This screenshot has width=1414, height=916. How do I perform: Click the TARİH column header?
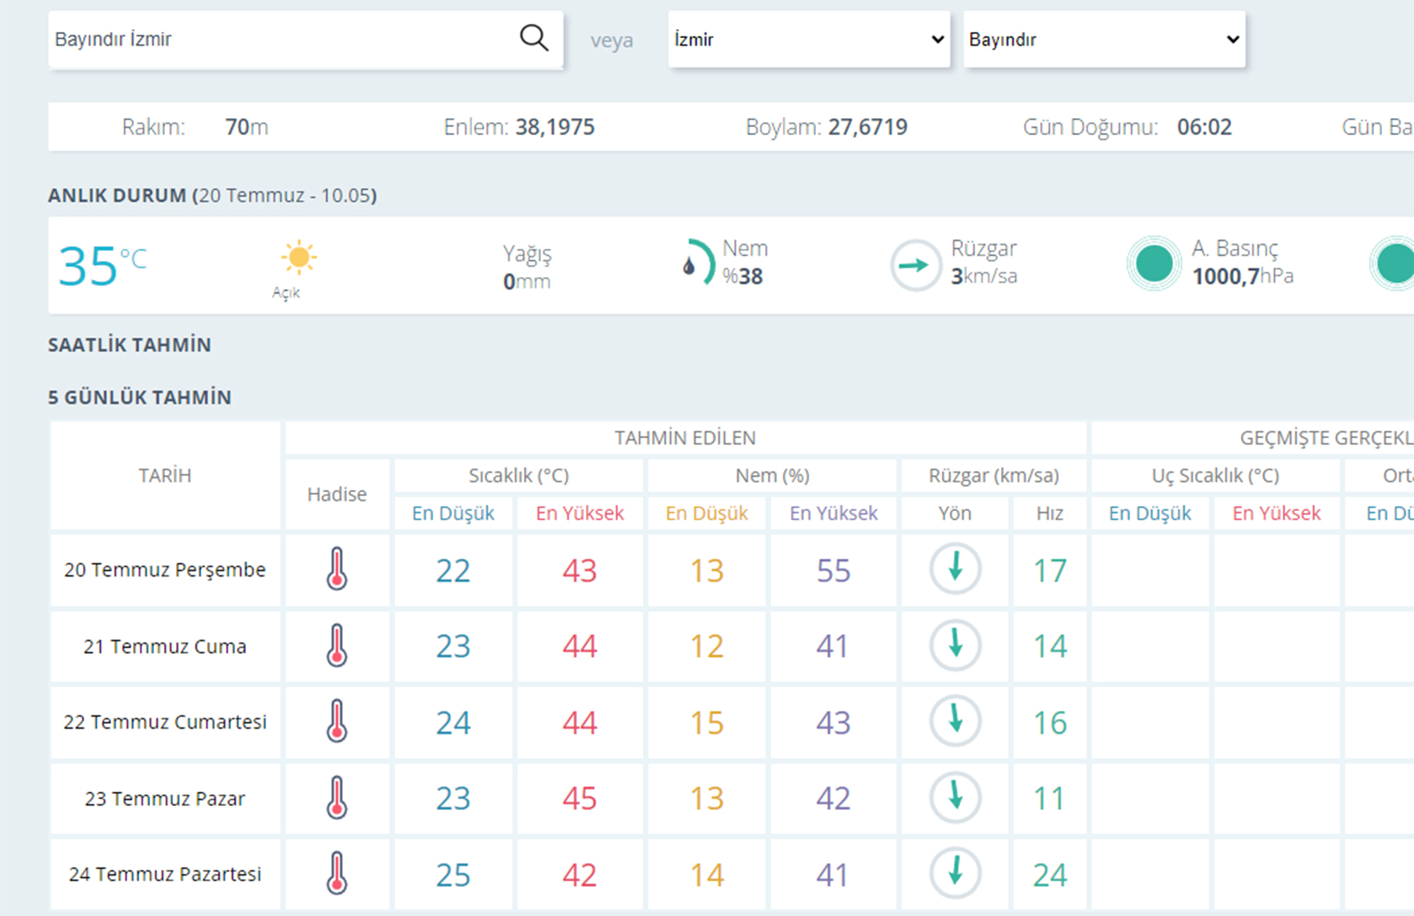click(x=165, y=476)
